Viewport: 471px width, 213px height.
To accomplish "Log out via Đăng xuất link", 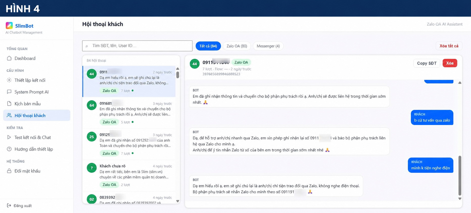I will [x=23, y=206].
